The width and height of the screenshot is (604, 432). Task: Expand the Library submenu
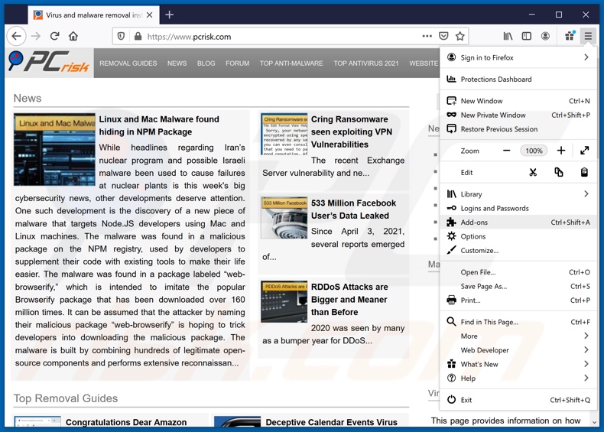click(586, 194)
